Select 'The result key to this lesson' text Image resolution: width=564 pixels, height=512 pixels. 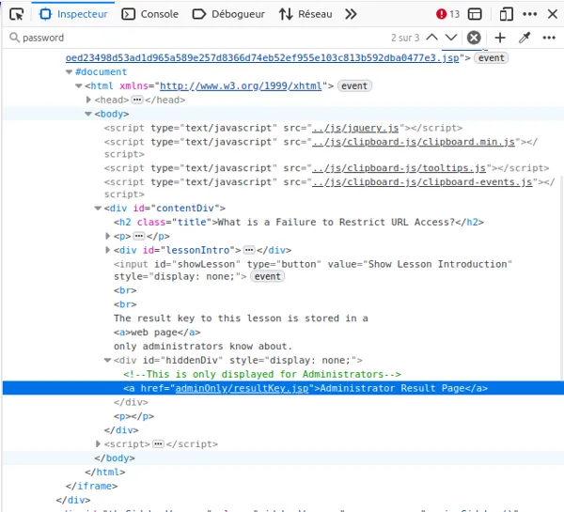(241, 318)
